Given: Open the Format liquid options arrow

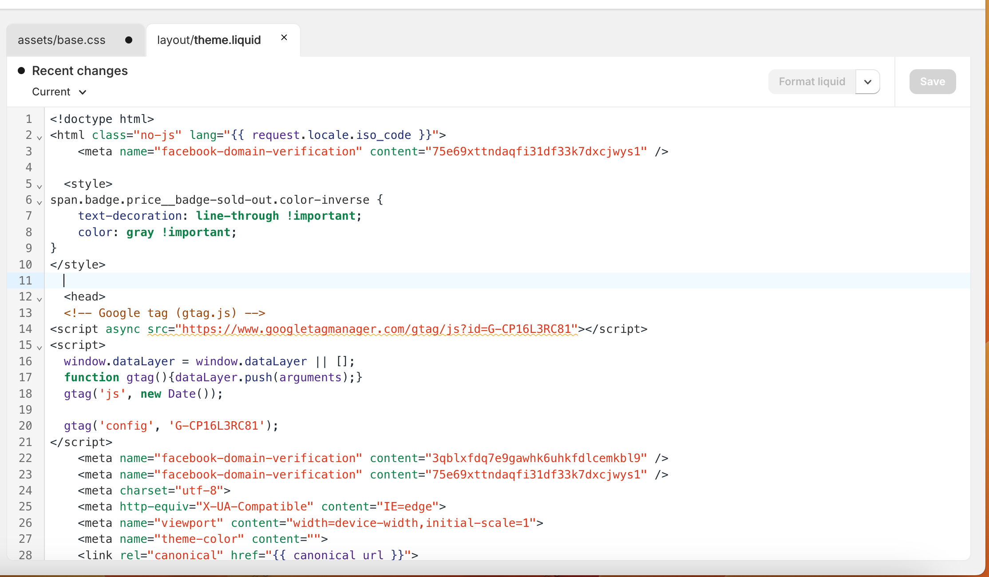Looking at the screenshot, I should pyautogui.click(x=868, y=82).
